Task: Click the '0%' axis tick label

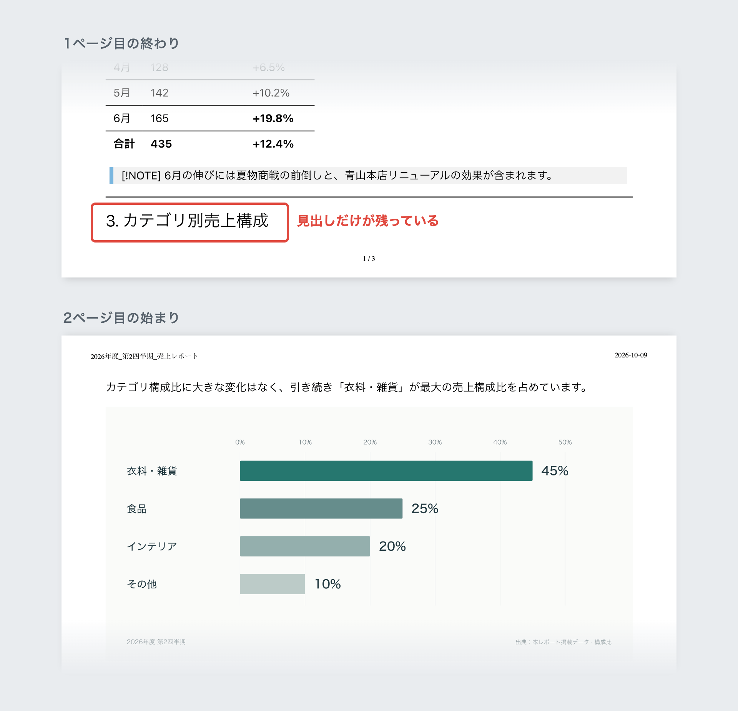Action: click(x=240, y=442)
